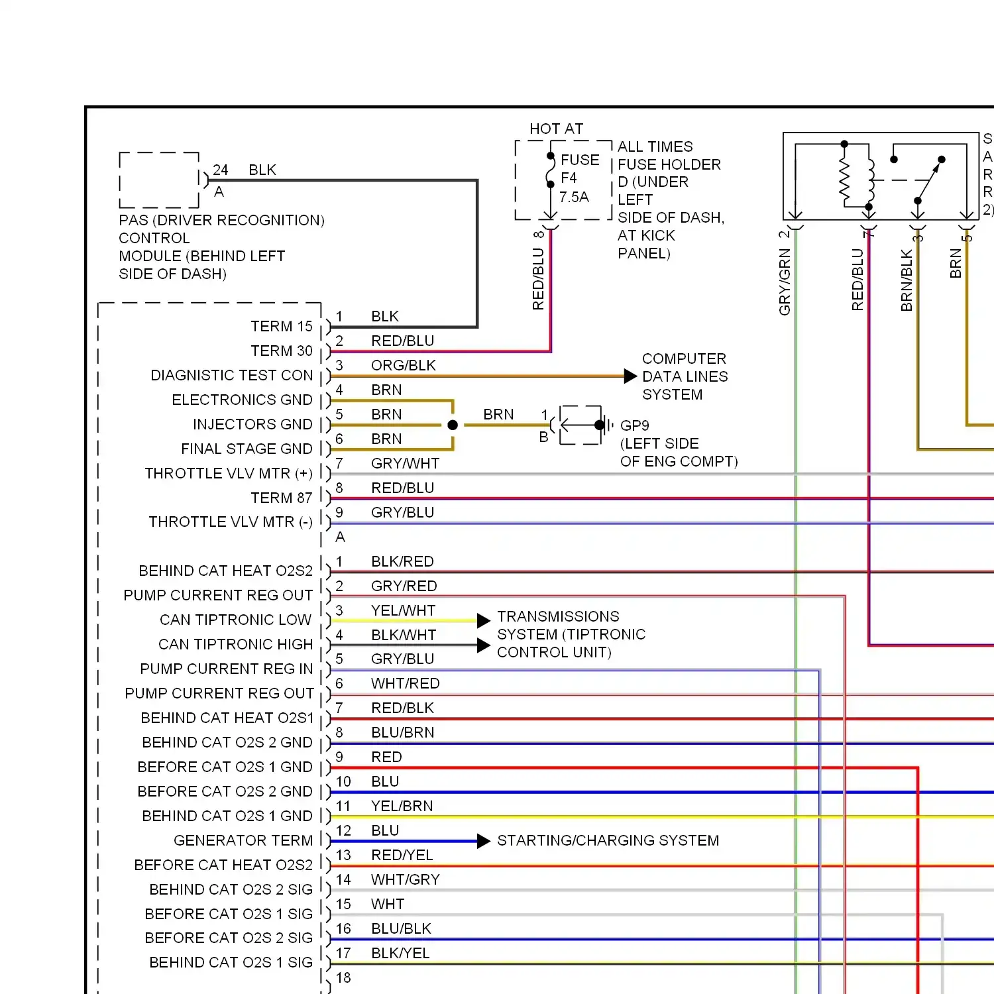Screen dimensions: 994x994
Task: Click 'BEHIND CAT HEAT O2S1' label
Action: pyautogui.click(x=227, y=718)
